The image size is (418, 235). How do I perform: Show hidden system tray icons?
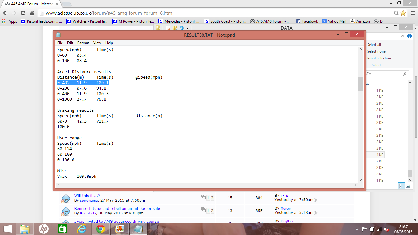point(357,229)
